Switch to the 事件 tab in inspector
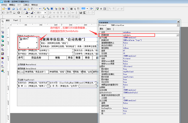 (109, 29)
